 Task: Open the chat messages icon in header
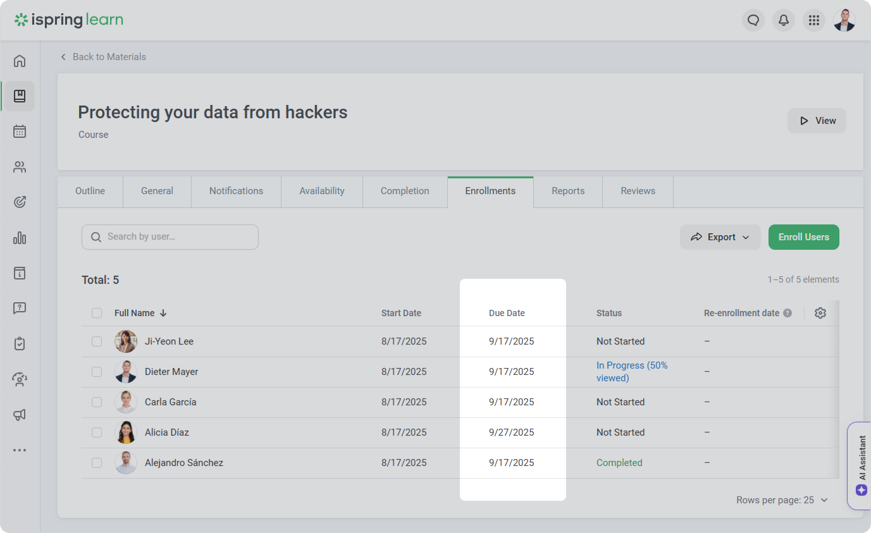(753, 20)
